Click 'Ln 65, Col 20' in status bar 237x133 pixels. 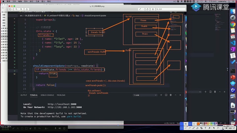click(x=169, y=123)
